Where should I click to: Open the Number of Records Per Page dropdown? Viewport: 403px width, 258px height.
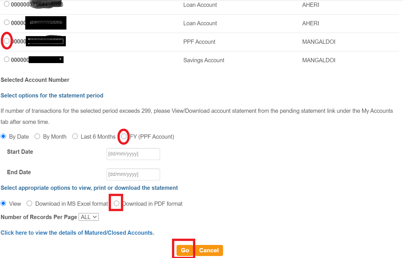click(x=89, y=217)
